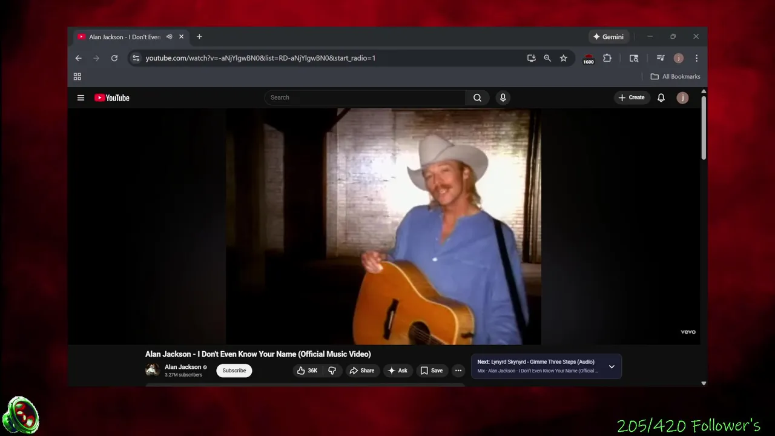
Task: Open more actions three-dot menu
Action: click(x=458, y=371)
